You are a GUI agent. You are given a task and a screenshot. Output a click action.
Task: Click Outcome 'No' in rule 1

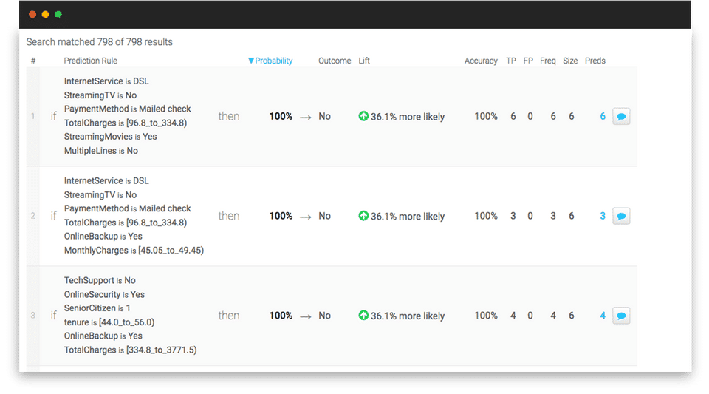324,116
